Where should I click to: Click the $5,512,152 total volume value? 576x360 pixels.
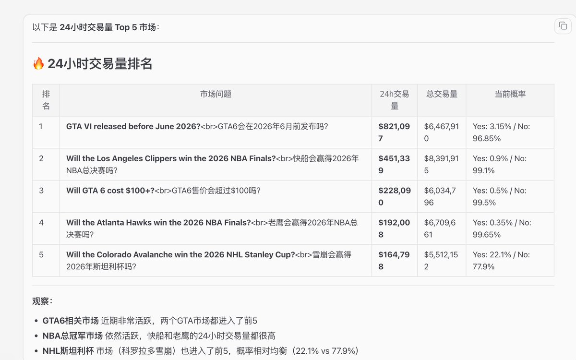tap(441, 261)
